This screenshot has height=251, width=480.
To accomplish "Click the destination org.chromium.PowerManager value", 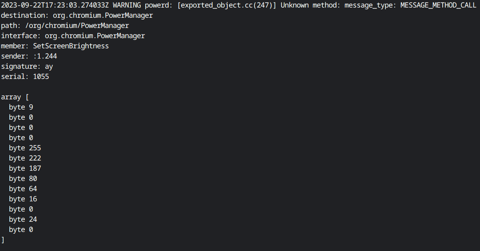I will point(103,15).
